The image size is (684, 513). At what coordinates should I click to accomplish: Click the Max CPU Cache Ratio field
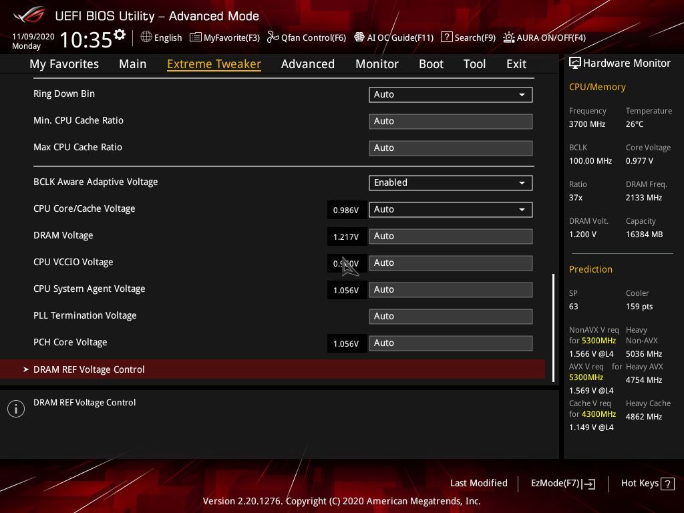451,148
